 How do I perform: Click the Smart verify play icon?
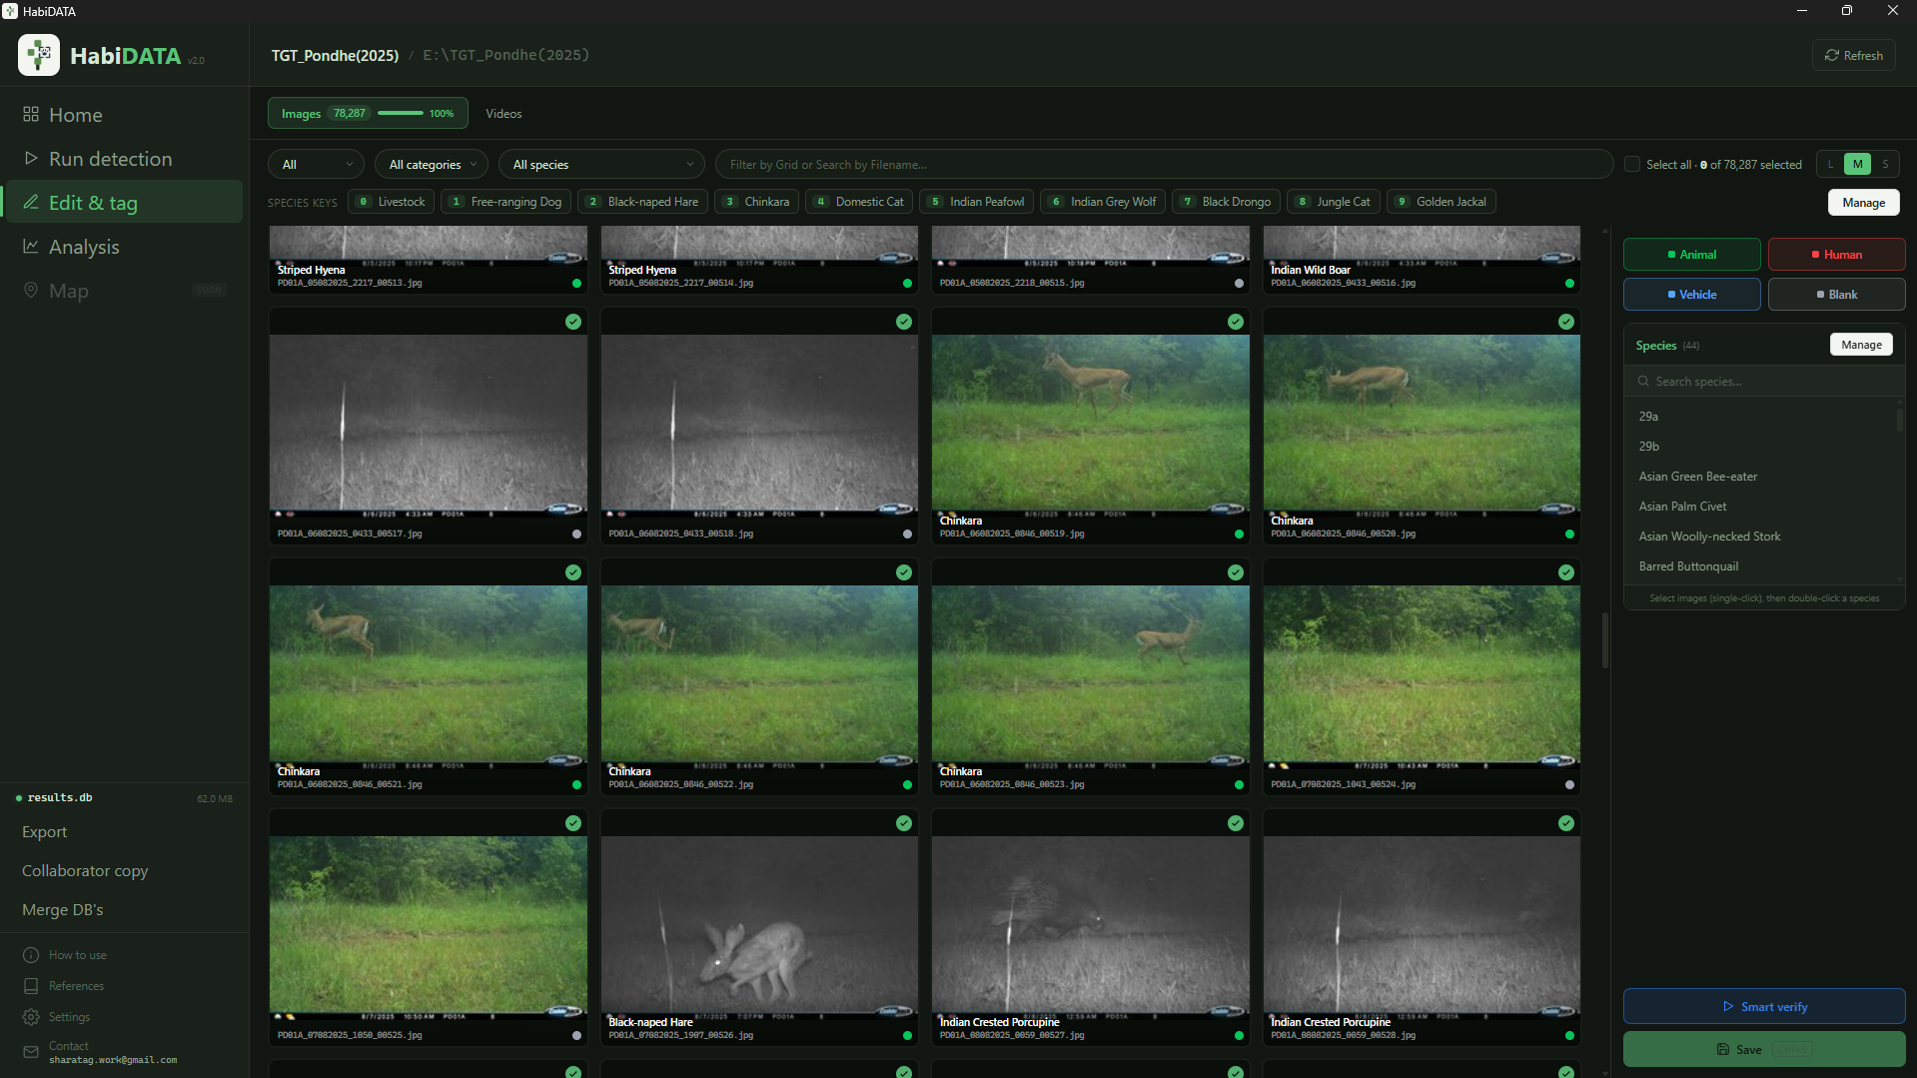click(x=1728, y=1006)
